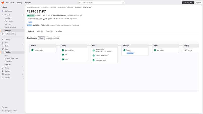203x114 pixels.
Task: Open gemnasium-dependency_scanning job
Action: tap(104, 51)
